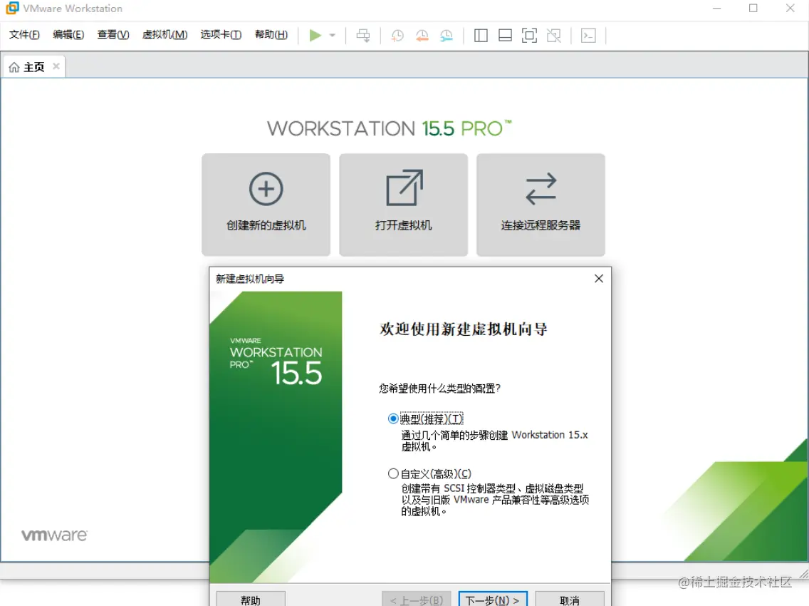Open the snapshot manager icon
This screenshot has width=809, height=606.
pyautogui.click(x=447, y=36)
